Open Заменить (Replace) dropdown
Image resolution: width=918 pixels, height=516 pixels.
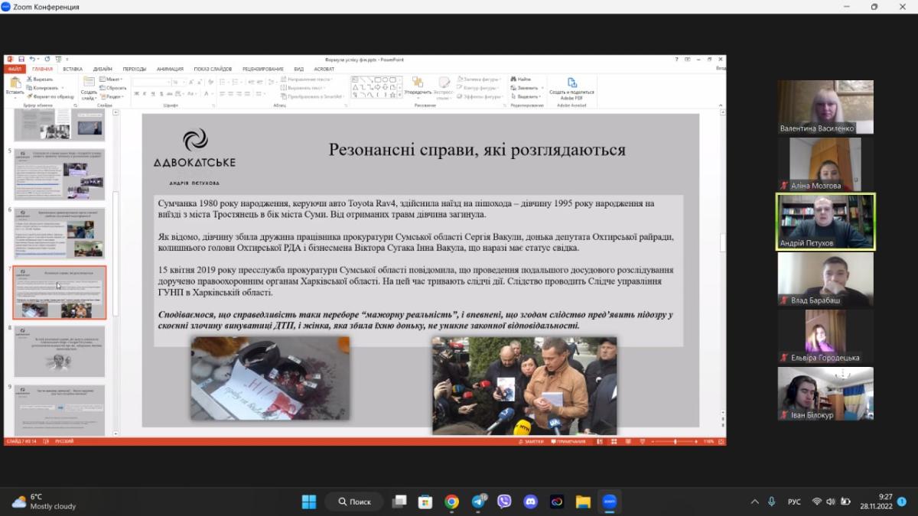[528, 88]
